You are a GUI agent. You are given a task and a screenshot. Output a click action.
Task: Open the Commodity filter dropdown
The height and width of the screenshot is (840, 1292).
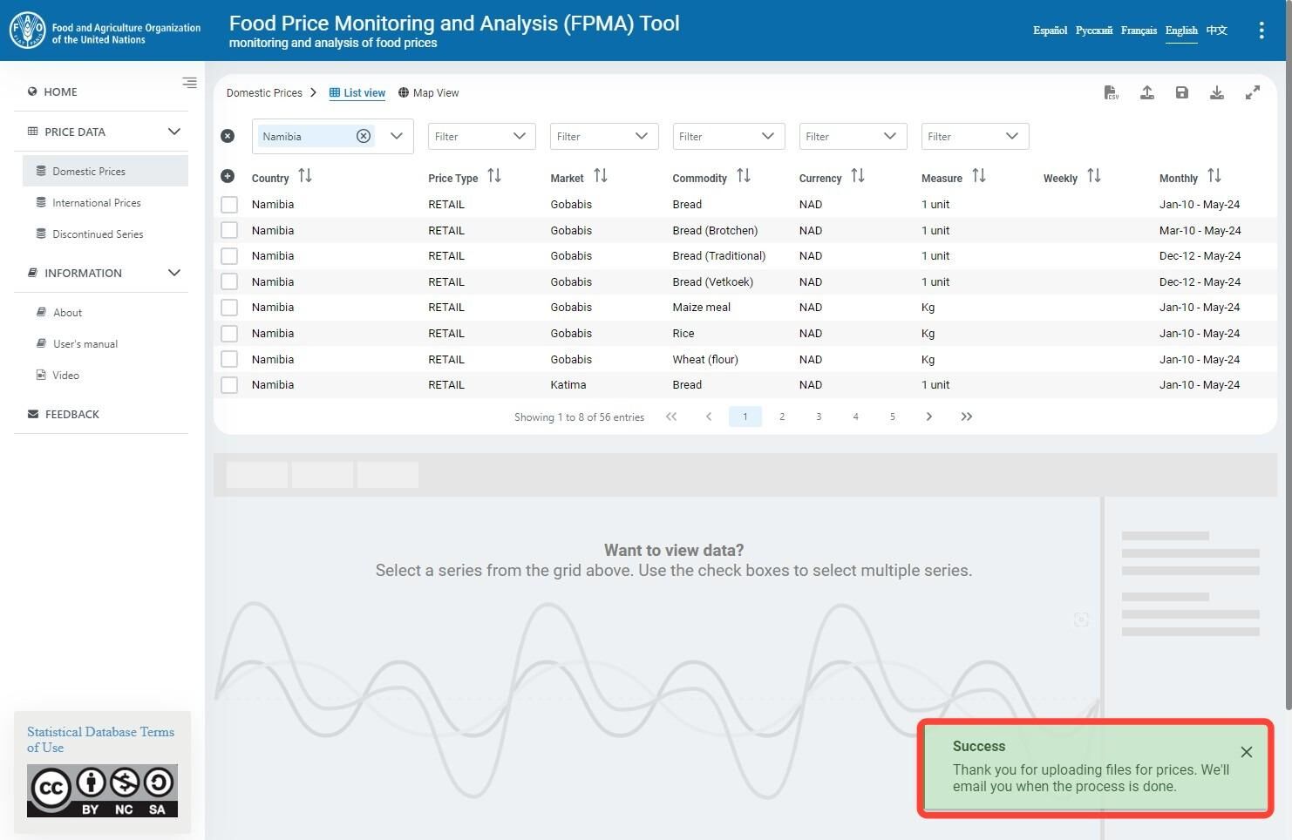point(729,136)
